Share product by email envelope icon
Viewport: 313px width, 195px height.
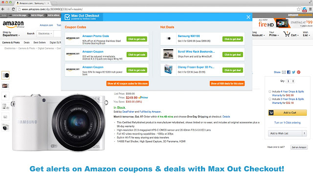coord(284,72)
